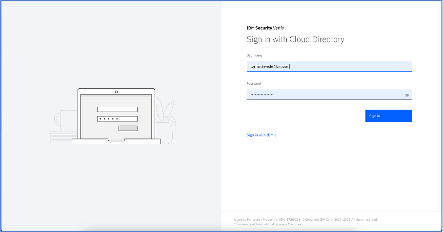The image size is (443, 232).
Task: Click the Trademark of International Business Machines text
Action: tap(267, 224)
